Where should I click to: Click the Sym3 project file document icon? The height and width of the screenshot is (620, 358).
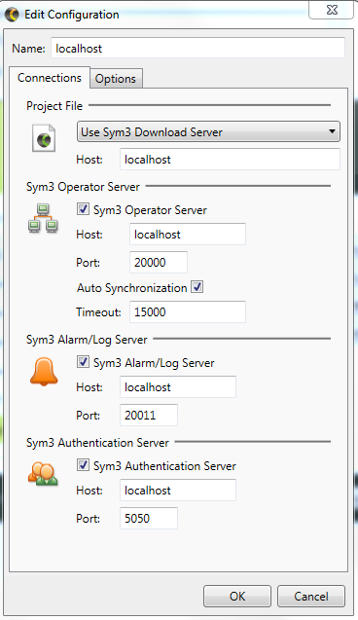pos(44,138)
